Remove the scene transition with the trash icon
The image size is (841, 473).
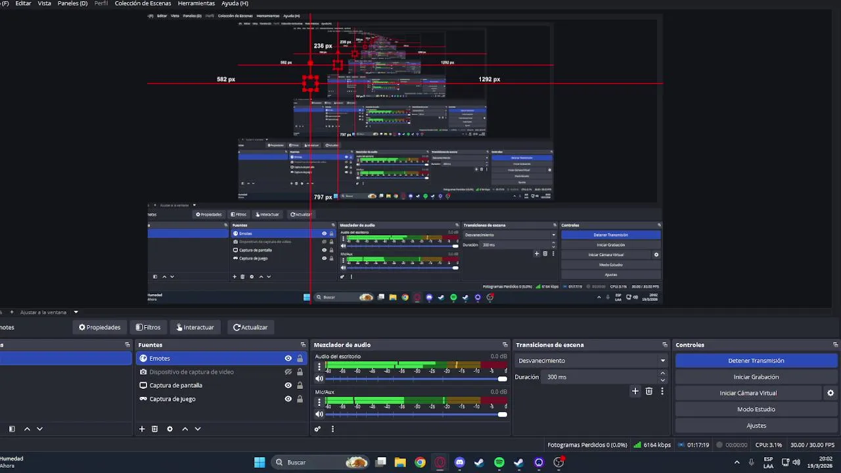(649, 391)
